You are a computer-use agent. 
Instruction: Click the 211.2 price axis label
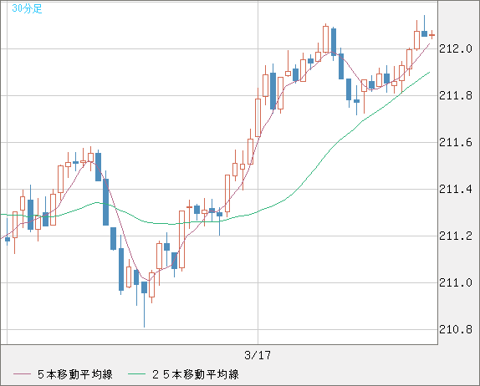pyautogui.click(x=456, y=236)
